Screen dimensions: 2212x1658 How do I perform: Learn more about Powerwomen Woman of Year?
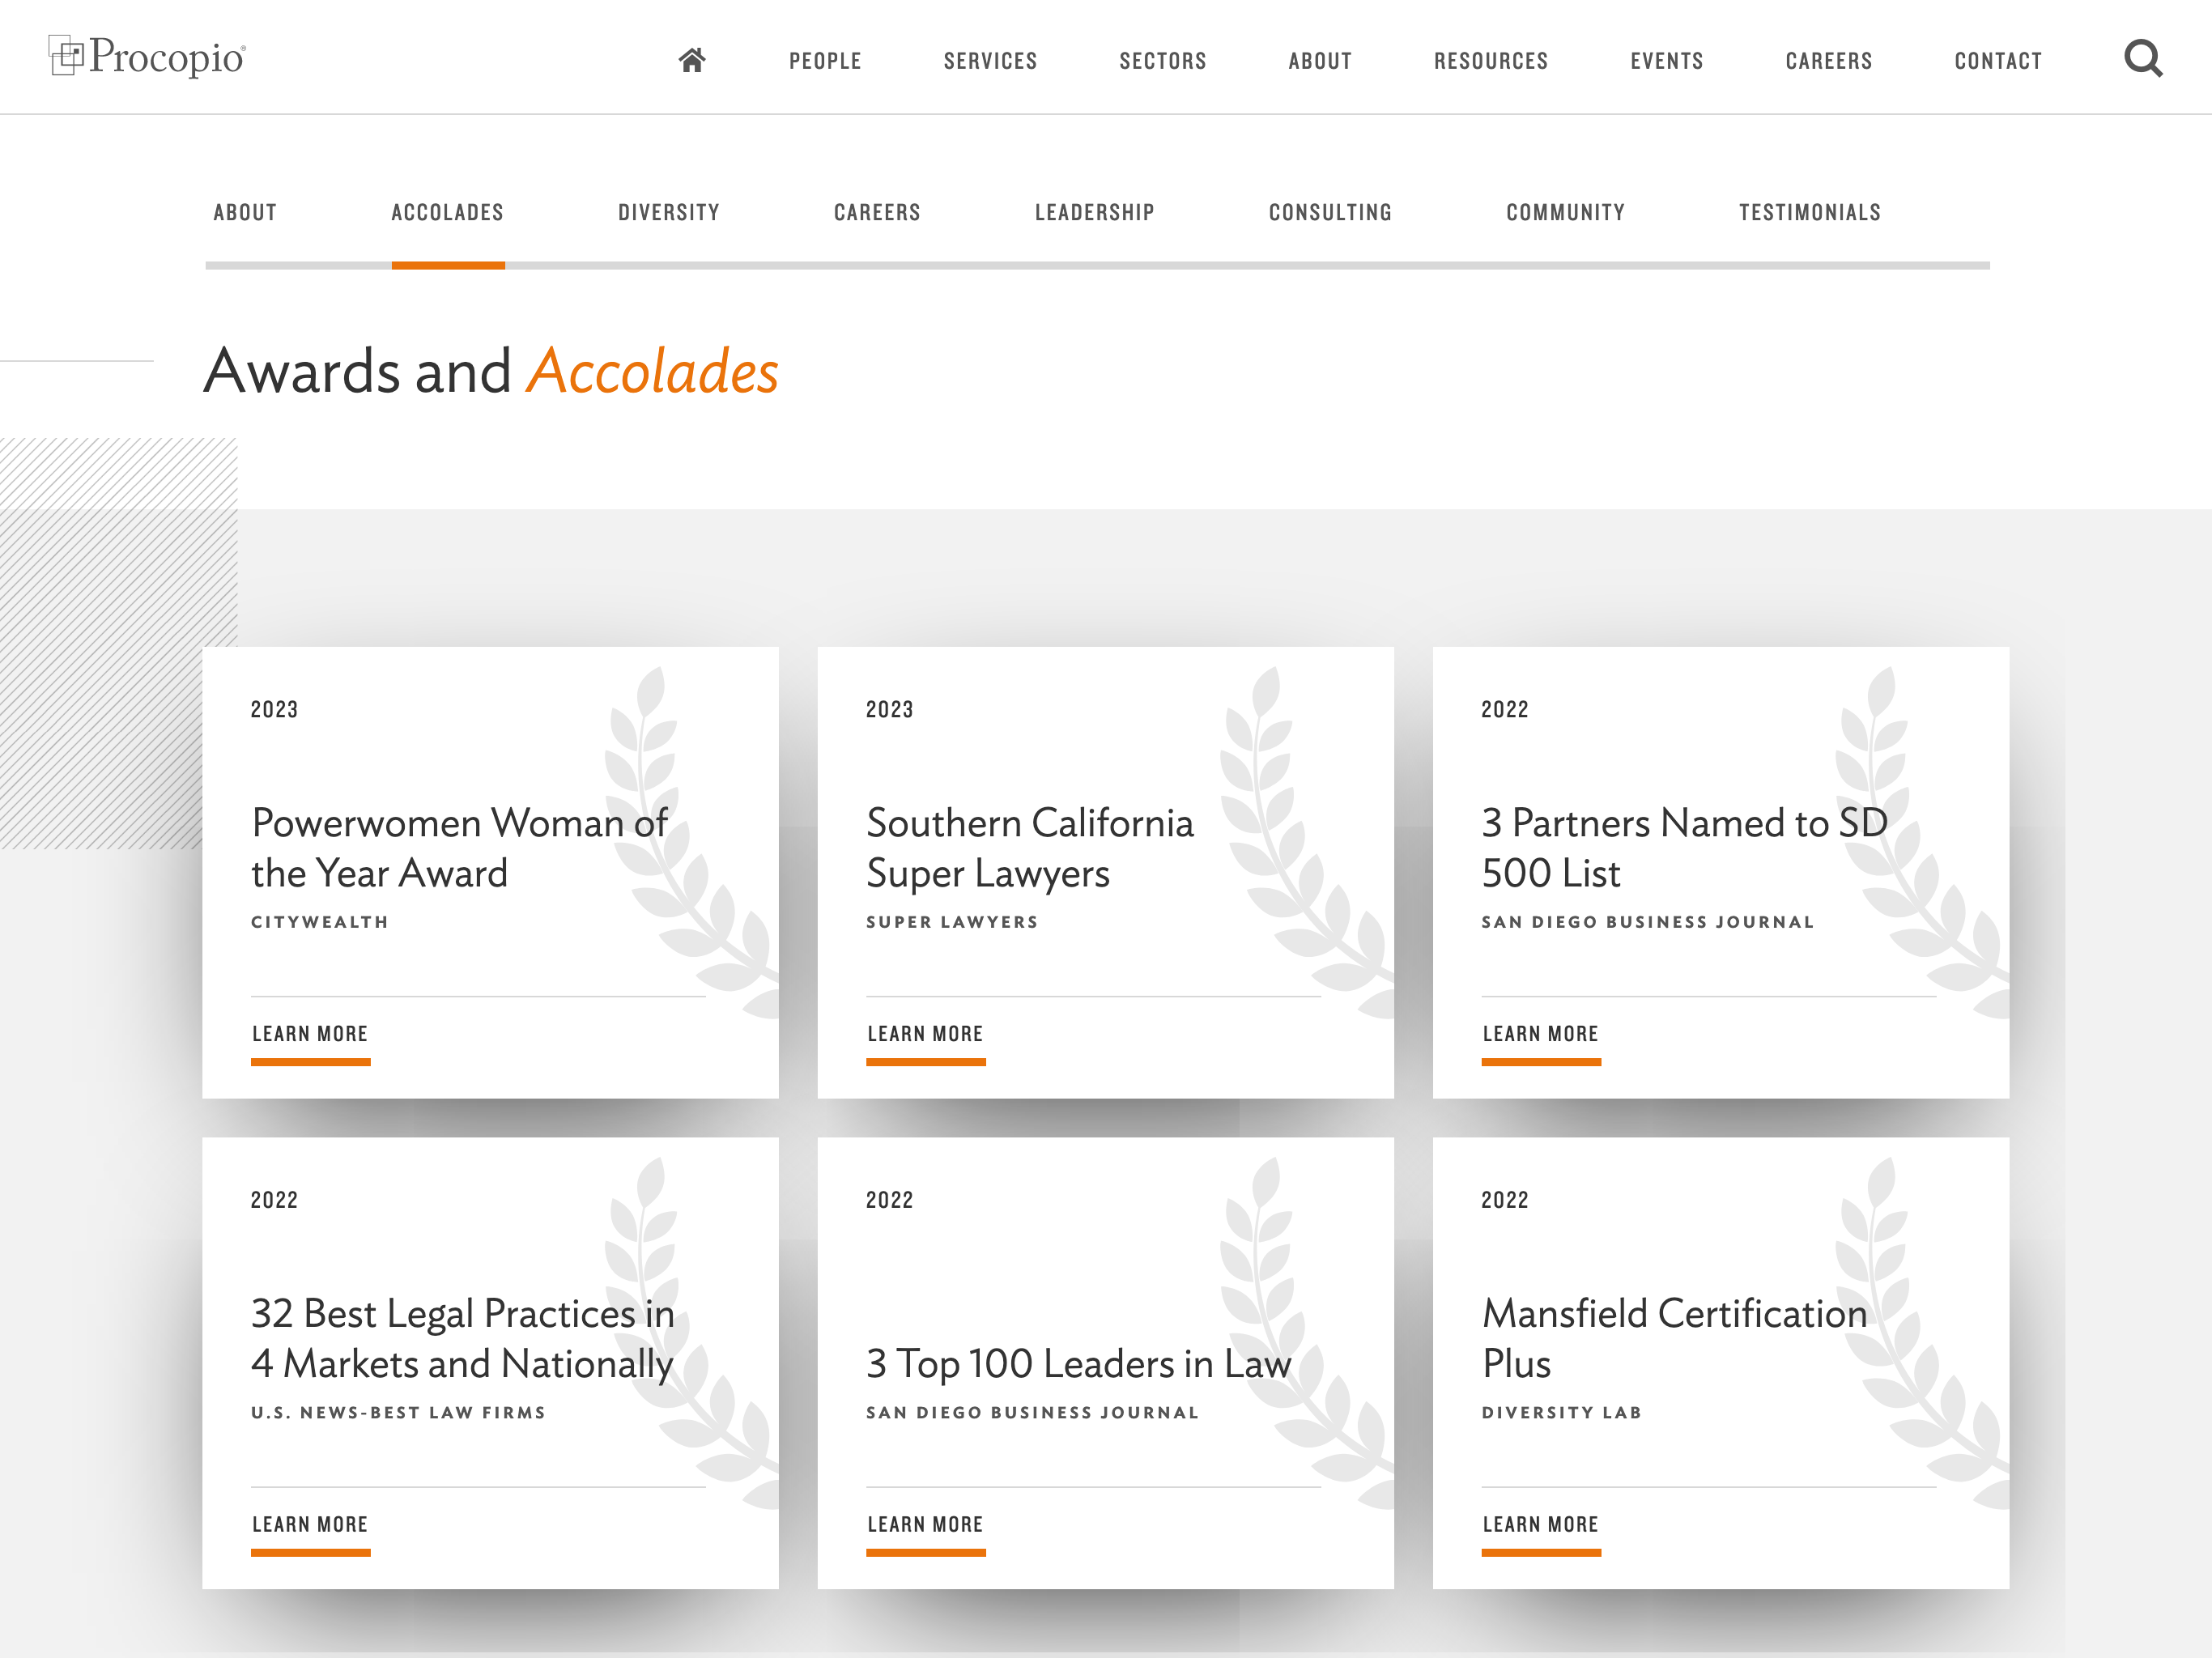click(310, 1034)
